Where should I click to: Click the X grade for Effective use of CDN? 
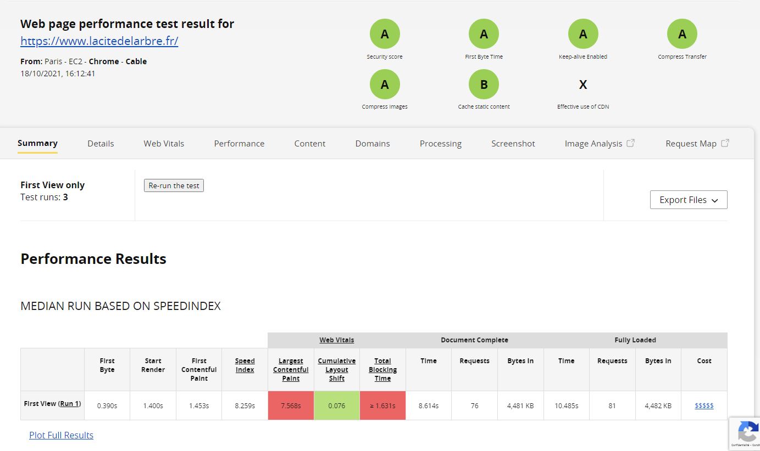[583, 84]
